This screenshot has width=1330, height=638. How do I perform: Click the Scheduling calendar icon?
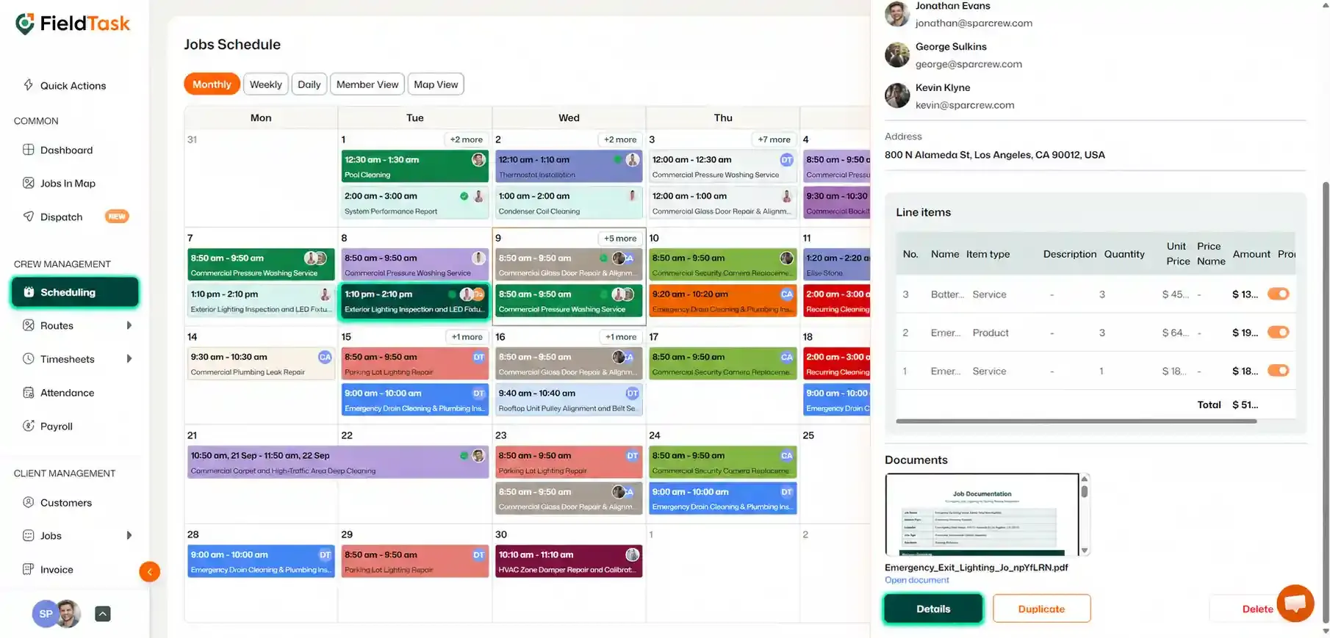29,292
